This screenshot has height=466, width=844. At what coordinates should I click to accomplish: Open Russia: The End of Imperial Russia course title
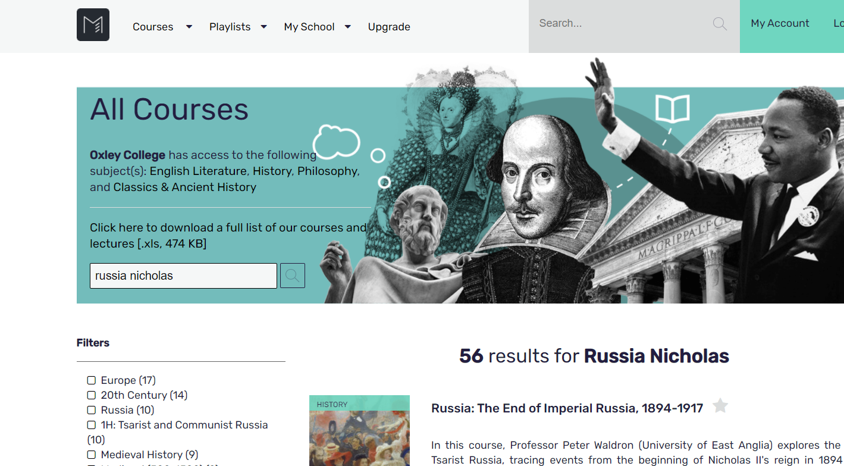(x=567, y=408)
